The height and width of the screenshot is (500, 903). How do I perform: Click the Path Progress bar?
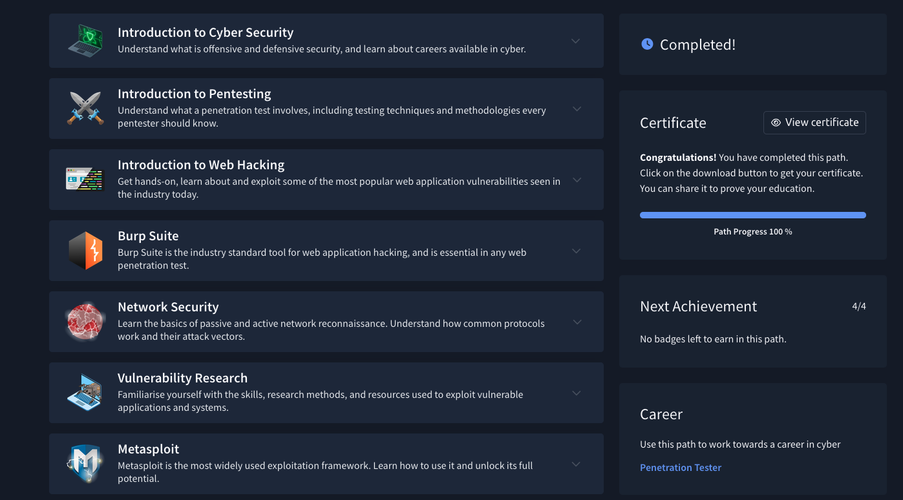752,215
